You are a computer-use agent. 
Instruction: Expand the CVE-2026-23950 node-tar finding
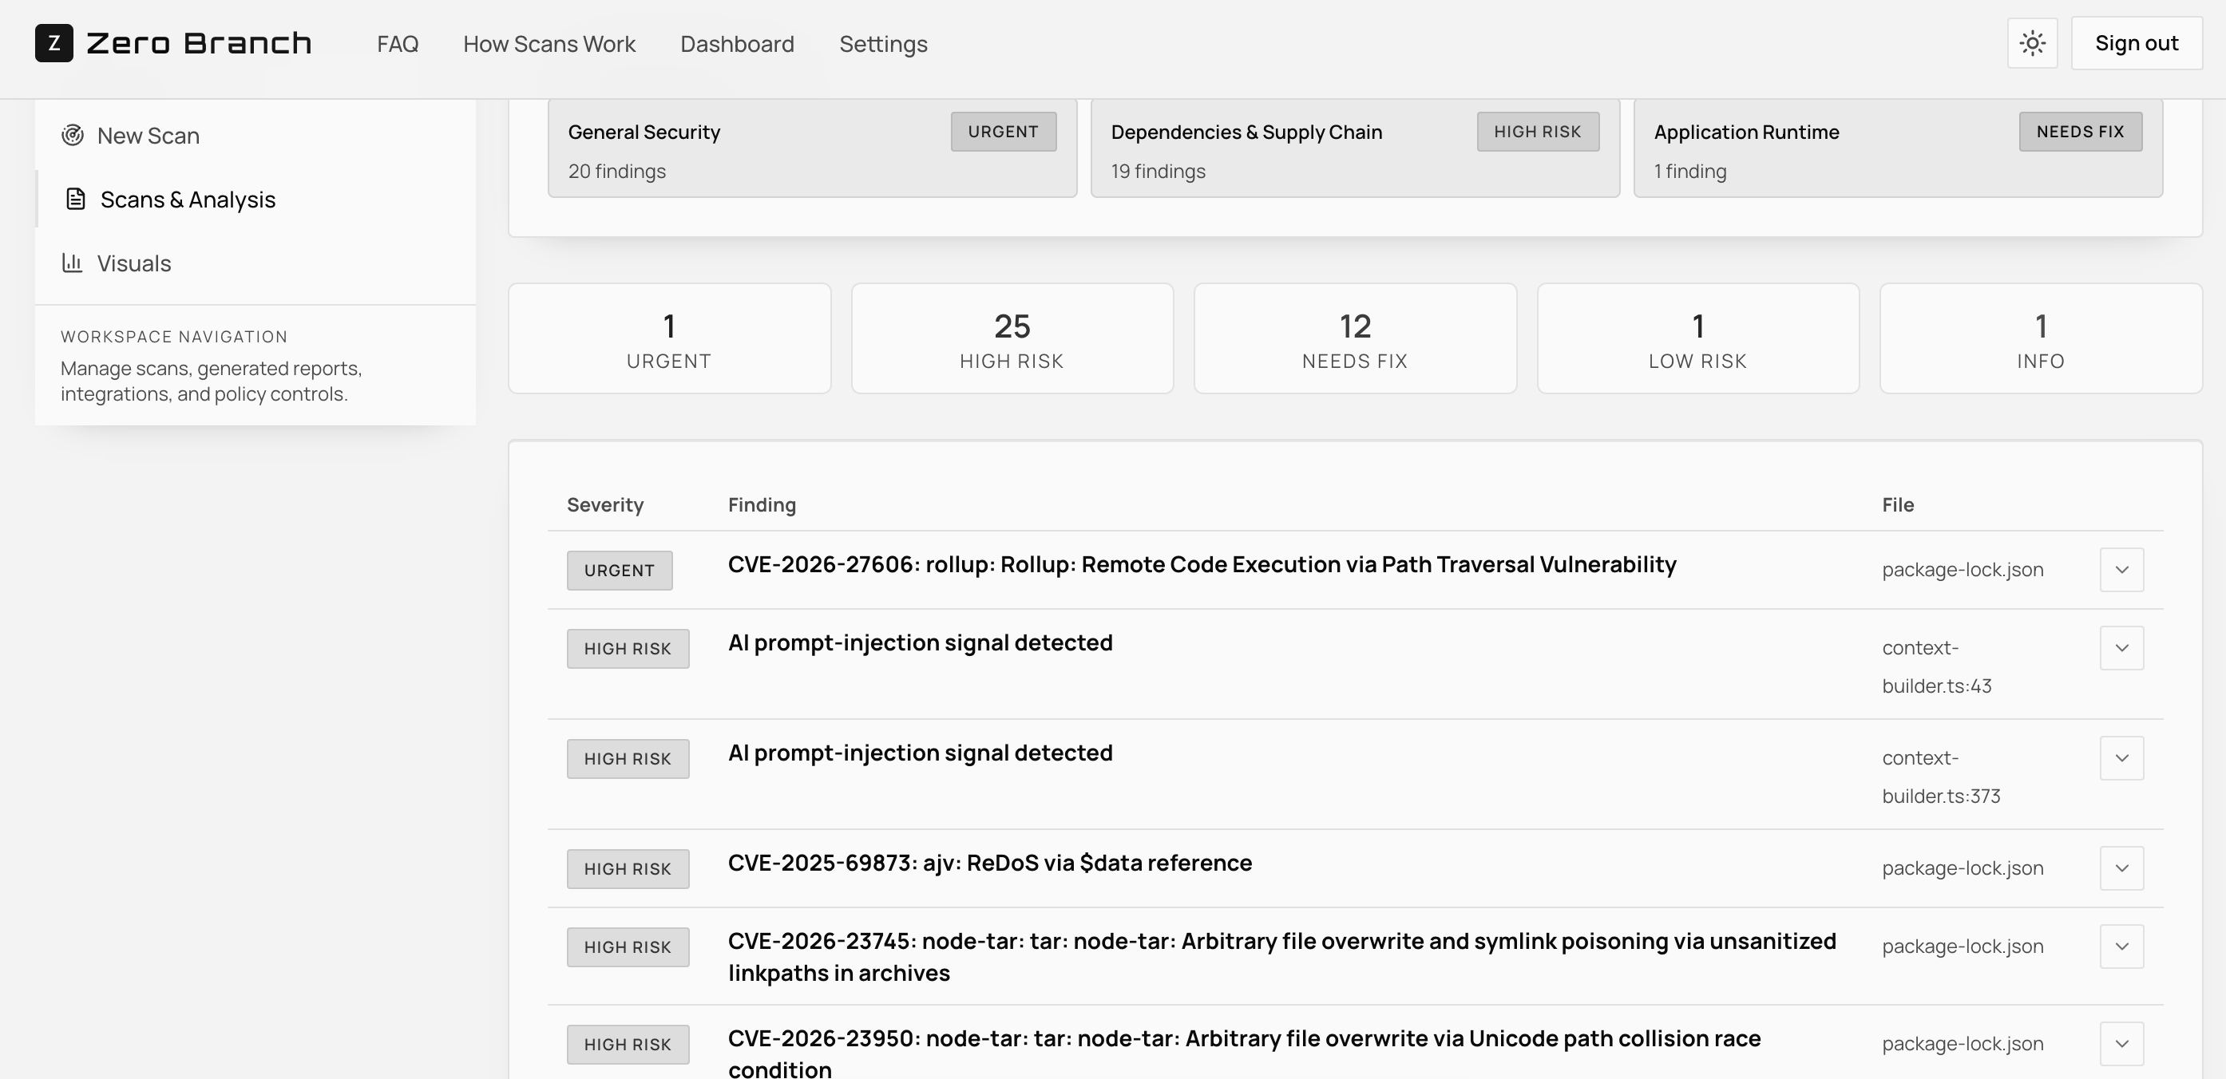pos(2121,1044)
